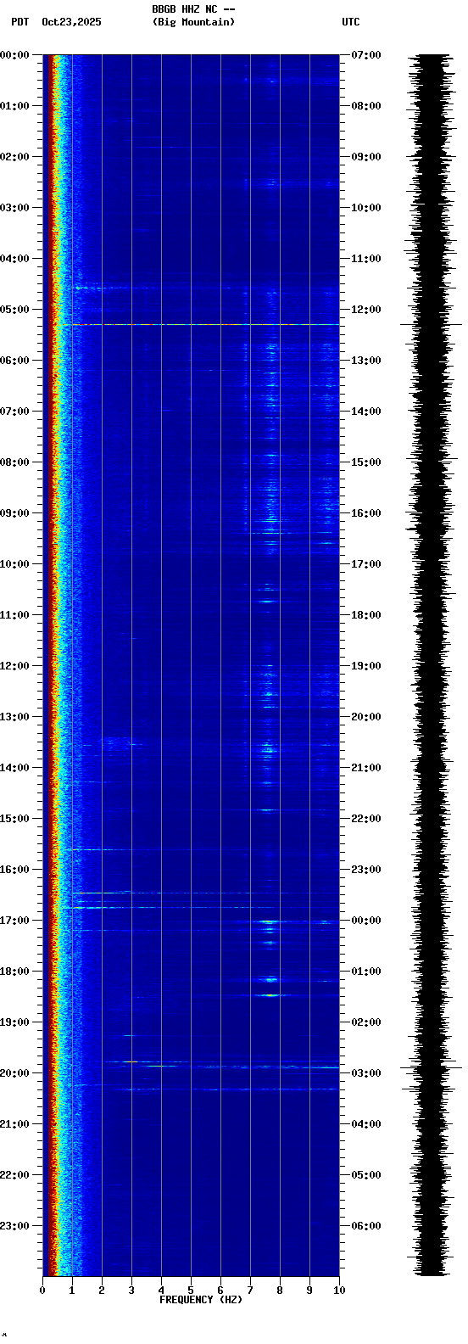Click the 00:00 UTC time label

[366, 921]
